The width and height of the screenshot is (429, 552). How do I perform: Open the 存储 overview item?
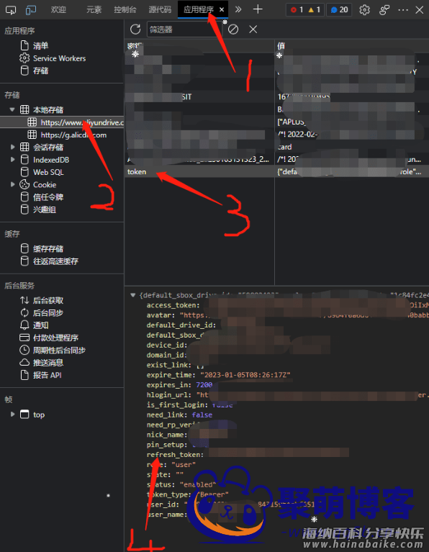(40, 71)
